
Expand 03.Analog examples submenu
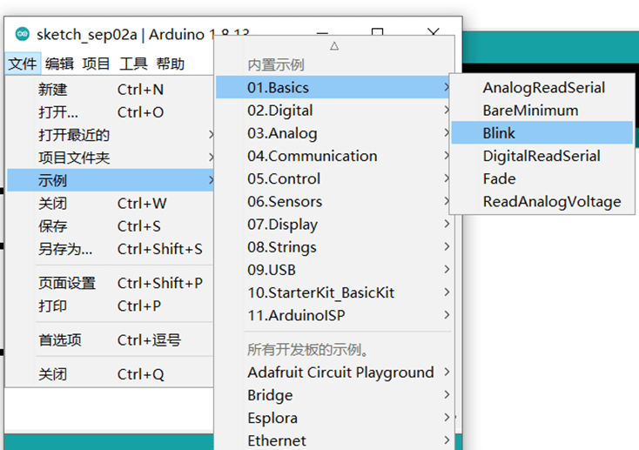(333, 133)
